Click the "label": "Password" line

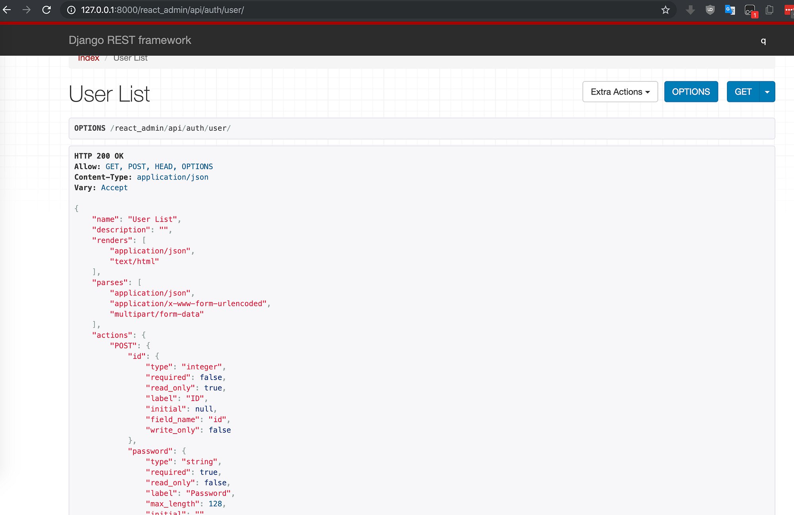coord(190,493)
